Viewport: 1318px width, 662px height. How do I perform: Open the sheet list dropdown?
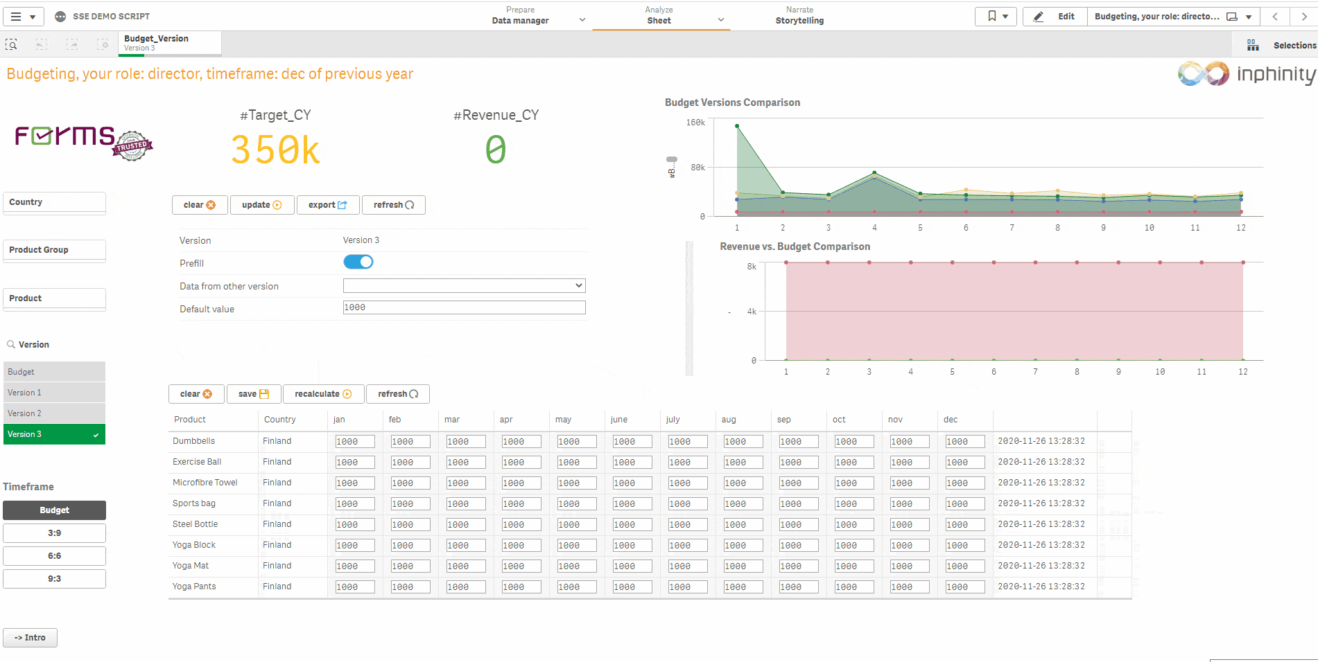[1172, 17]
